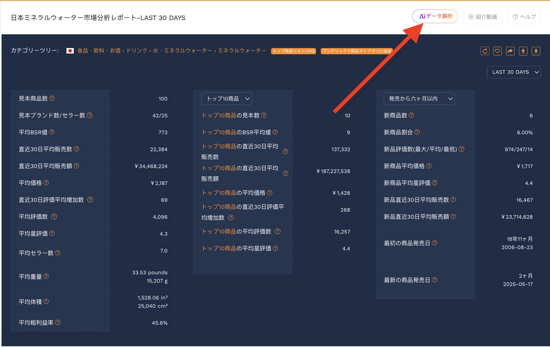This screenshot has height=347, width=550.
Task: Click the 2006-08-23 launch date value
Action: (517, 247)
